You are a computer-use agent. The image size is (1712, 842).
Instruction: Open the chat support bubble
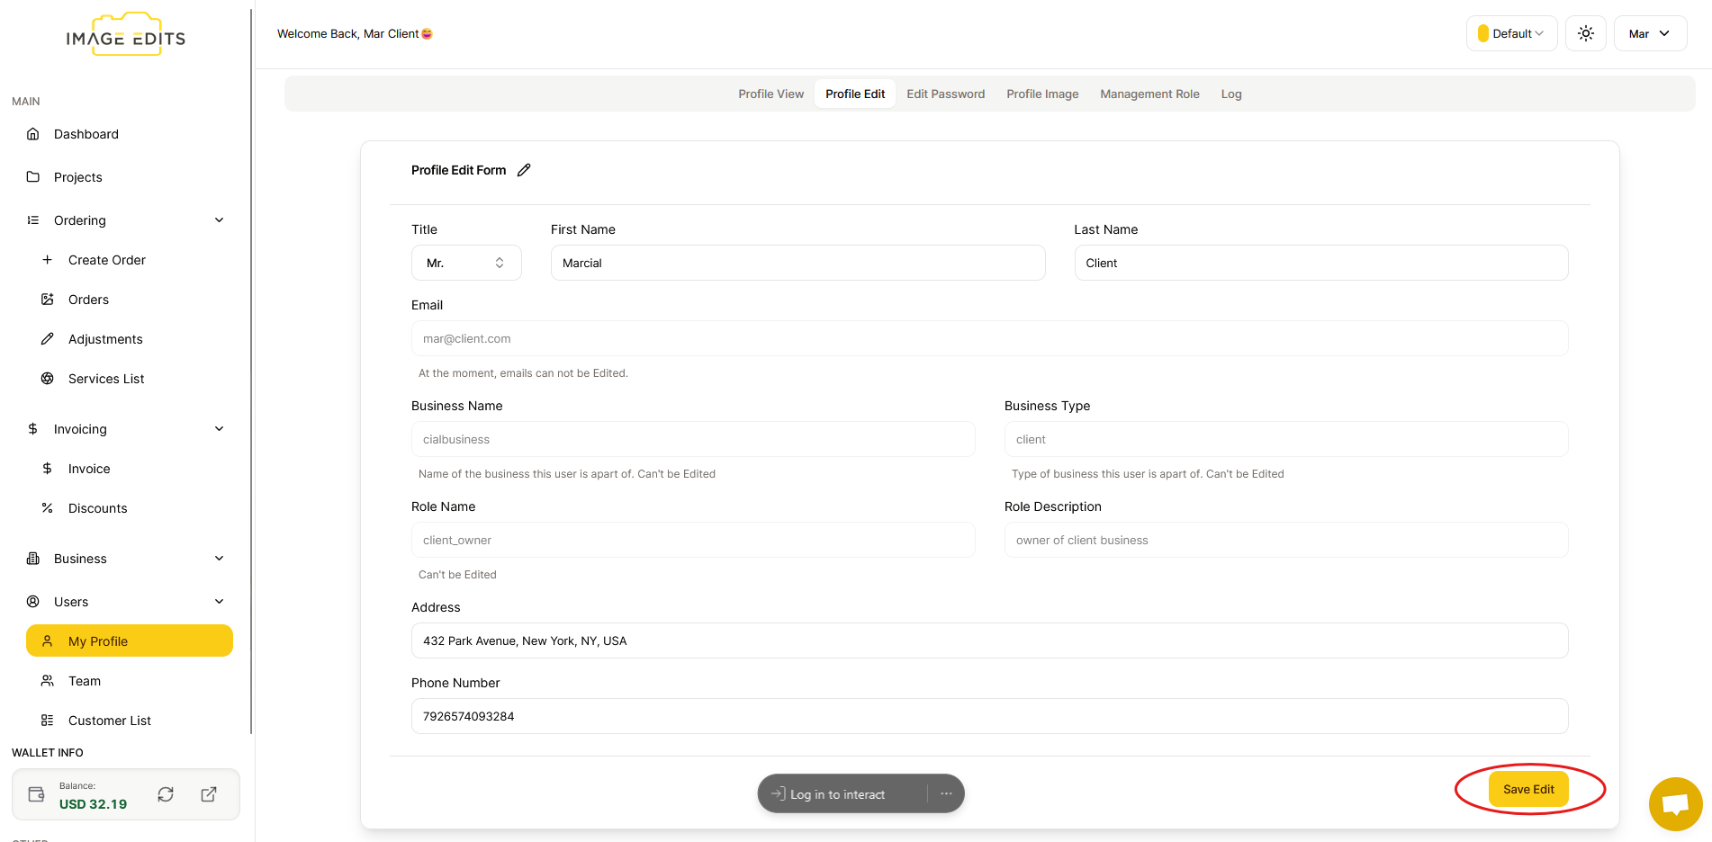tap(1674, 803)
